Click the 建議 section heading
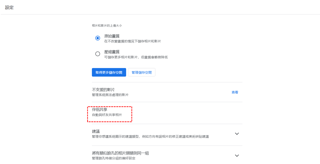320x164 pixels. [96, 131]
